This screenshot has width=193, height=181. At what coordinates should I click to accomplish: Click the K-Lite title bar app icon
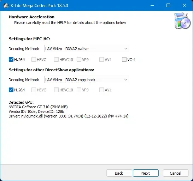click(x=6, y=6)
